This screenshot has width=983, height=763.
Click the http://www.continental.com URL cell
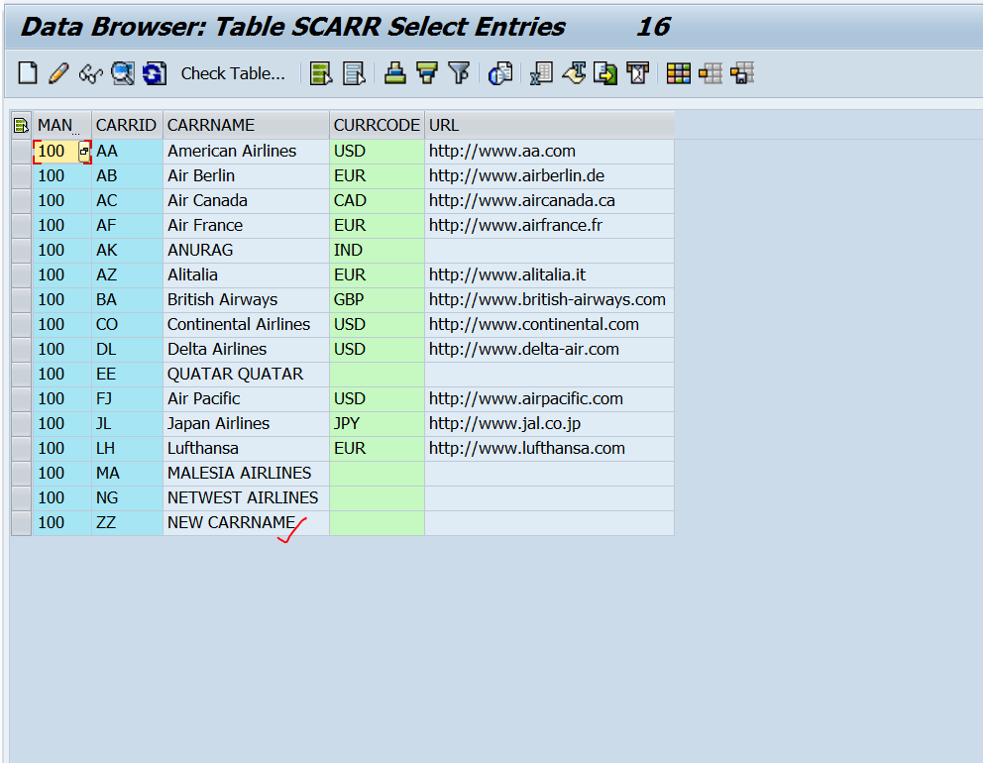coord(549,325)
